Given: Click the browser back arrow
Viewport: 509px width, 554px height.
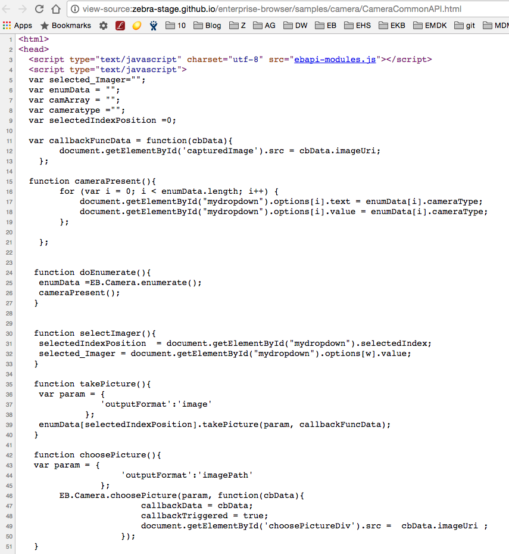Looking at the screenshot, I should point(7,9).
